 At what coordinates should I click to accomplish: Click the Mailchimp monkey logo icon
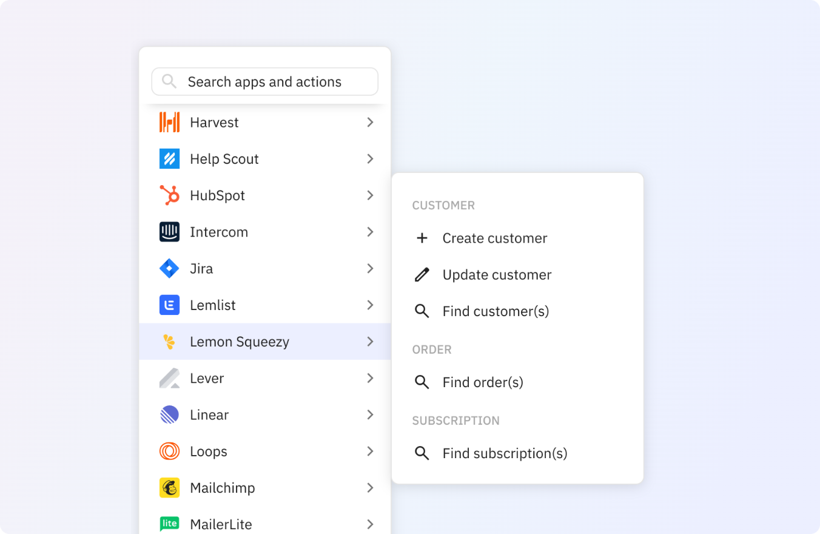[x=169, y=488]
